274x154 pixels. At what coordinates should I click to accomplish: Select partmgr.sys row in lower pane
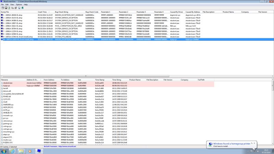[x=107, y=124]
